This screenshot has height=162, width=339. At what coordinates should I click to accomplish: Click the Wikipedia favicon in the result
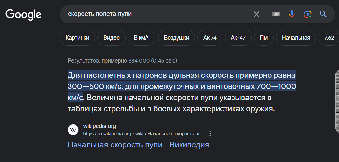[73, 130]
